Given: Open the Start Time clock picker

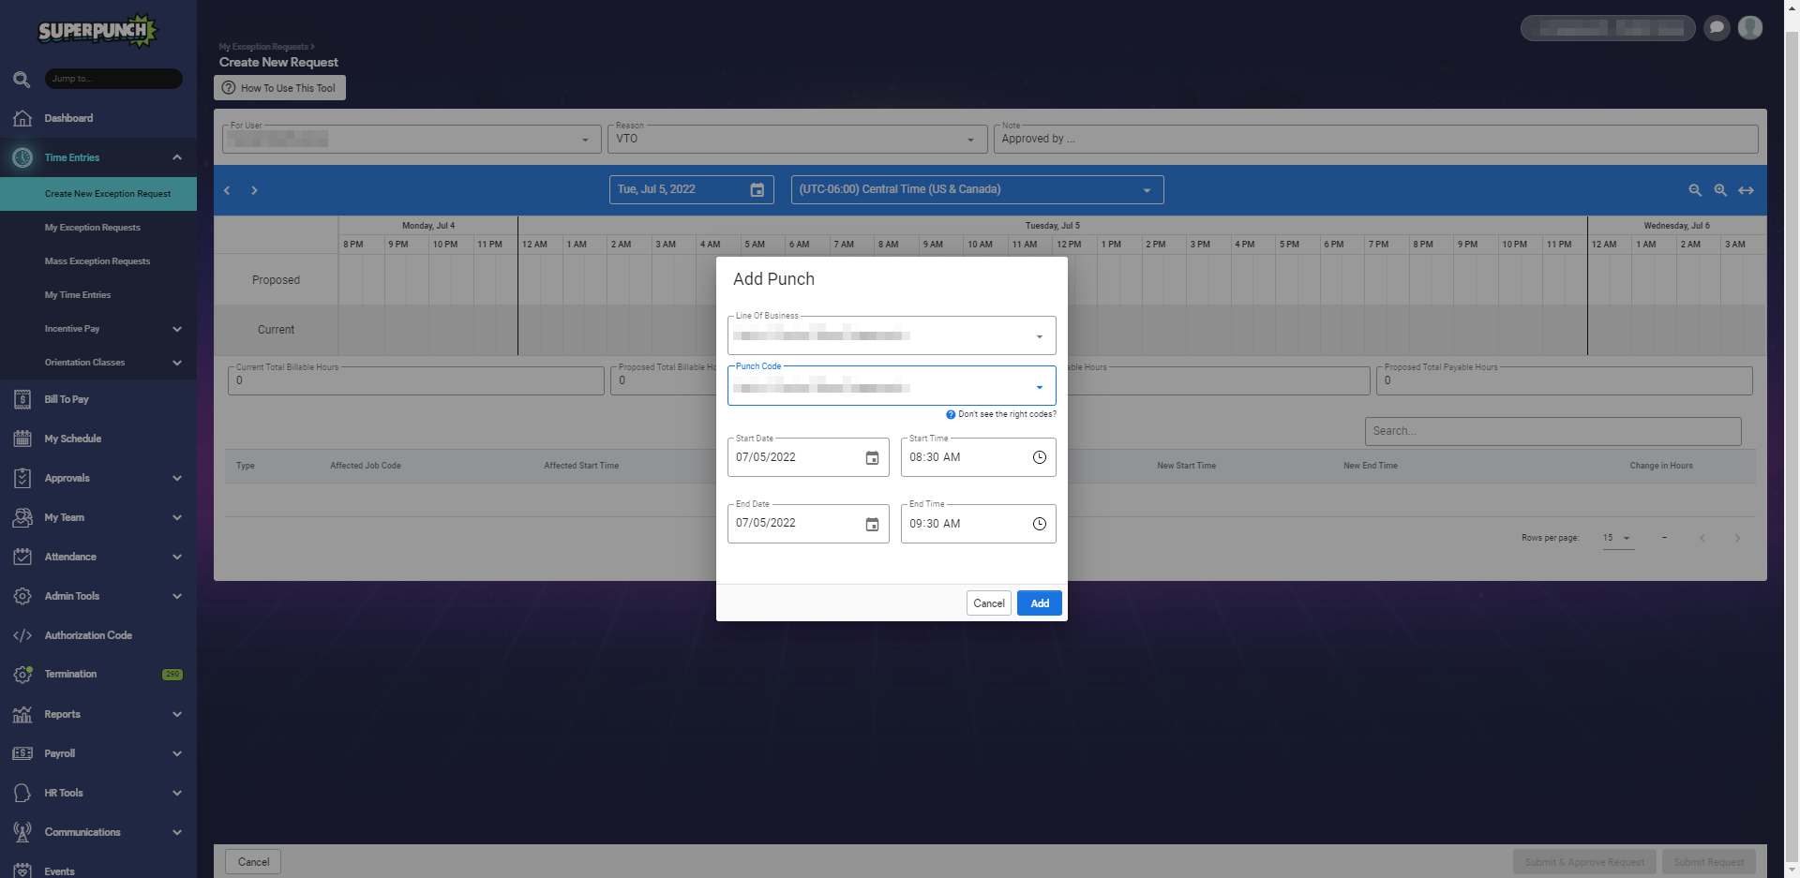Looking at the screenshot, I should [1039, 457].
